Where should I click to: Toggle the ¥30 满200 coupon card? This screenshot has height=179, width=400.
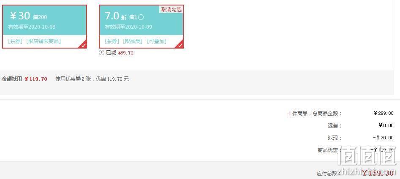tap(45, 27)
